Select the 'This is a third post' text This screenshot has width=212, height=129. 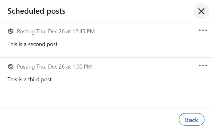[29, 79]
